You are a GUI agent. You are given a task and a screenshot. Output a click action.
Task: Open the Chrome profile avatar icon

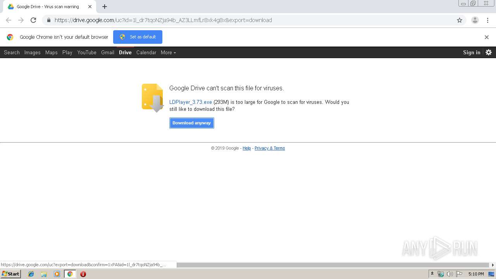[475, 20]
